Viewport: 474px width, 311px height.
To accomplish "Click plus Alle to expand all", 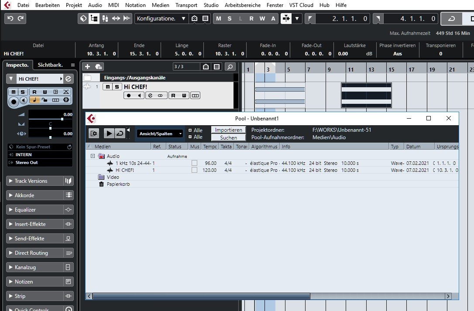I will click(195, 130).
